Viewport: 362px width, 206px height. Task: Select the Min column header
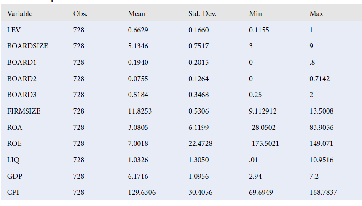pyautogui.click(x=255, y=14)
